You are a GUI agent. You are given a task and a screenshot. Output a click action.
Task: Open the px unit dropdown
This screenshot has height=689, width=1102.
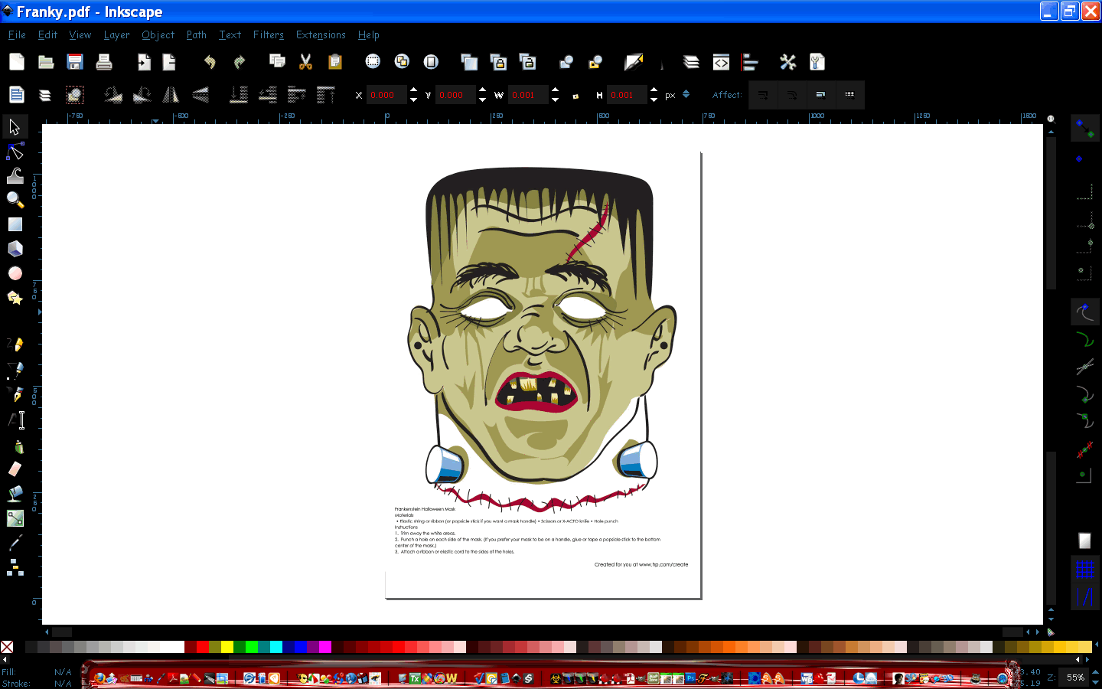click(x=677, y=95)
